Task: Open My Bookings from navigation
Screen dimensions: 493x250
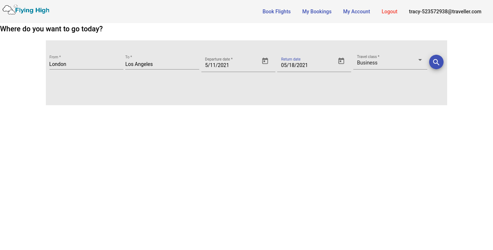Action: coord(317,12)
